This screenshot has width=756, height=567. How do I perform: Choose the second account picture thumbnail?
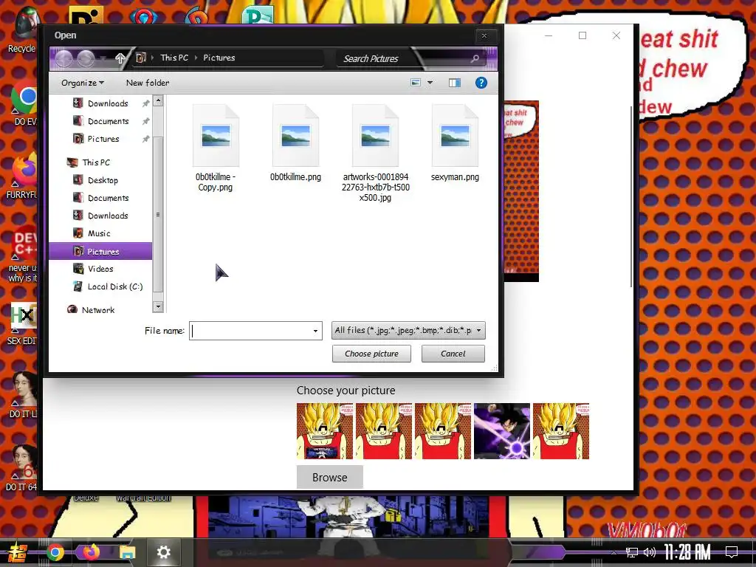click(384, 431)
